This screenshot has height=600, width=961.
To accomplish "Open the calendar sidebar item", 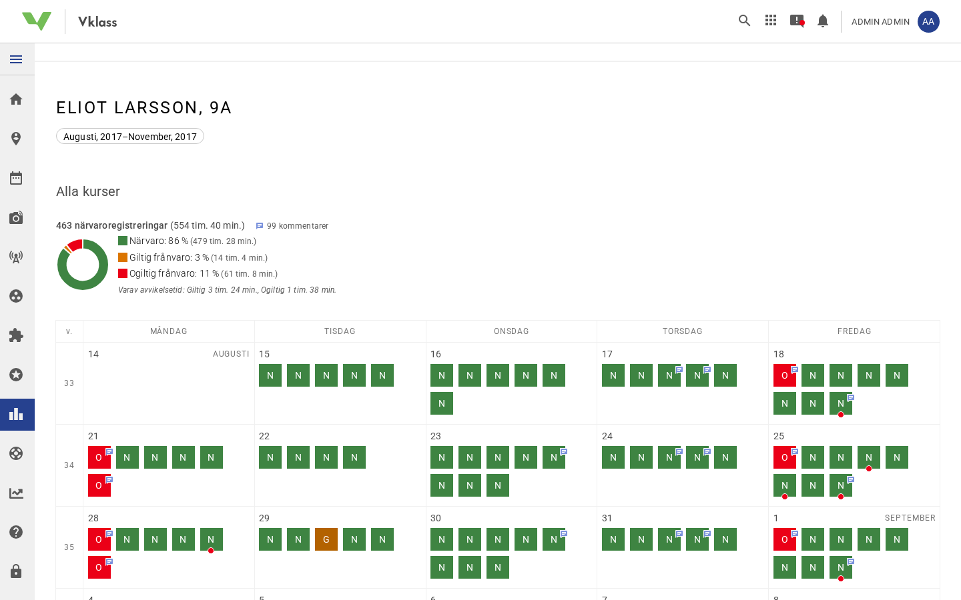I will pyautogui.click(x=17, y=178).
